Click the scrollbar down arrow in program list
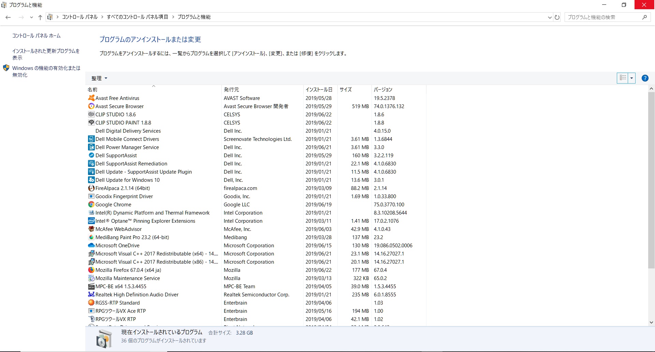Screen dimensions: 655x352 click(x=651, y=322)
